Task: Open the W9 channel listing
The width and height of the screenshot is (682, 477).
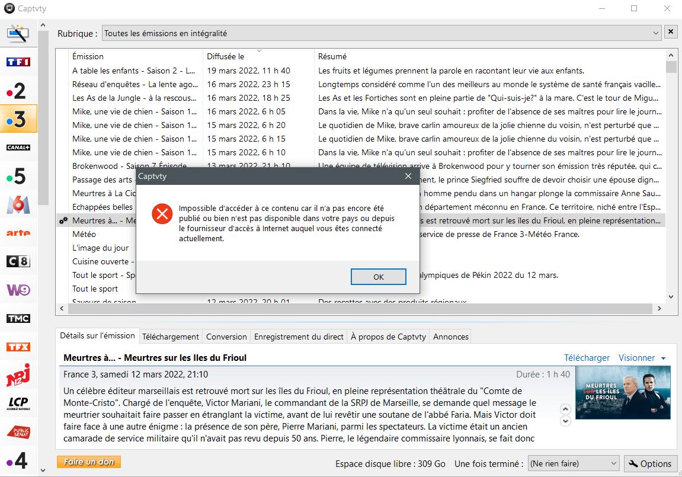Action: [x=18, y=290]
